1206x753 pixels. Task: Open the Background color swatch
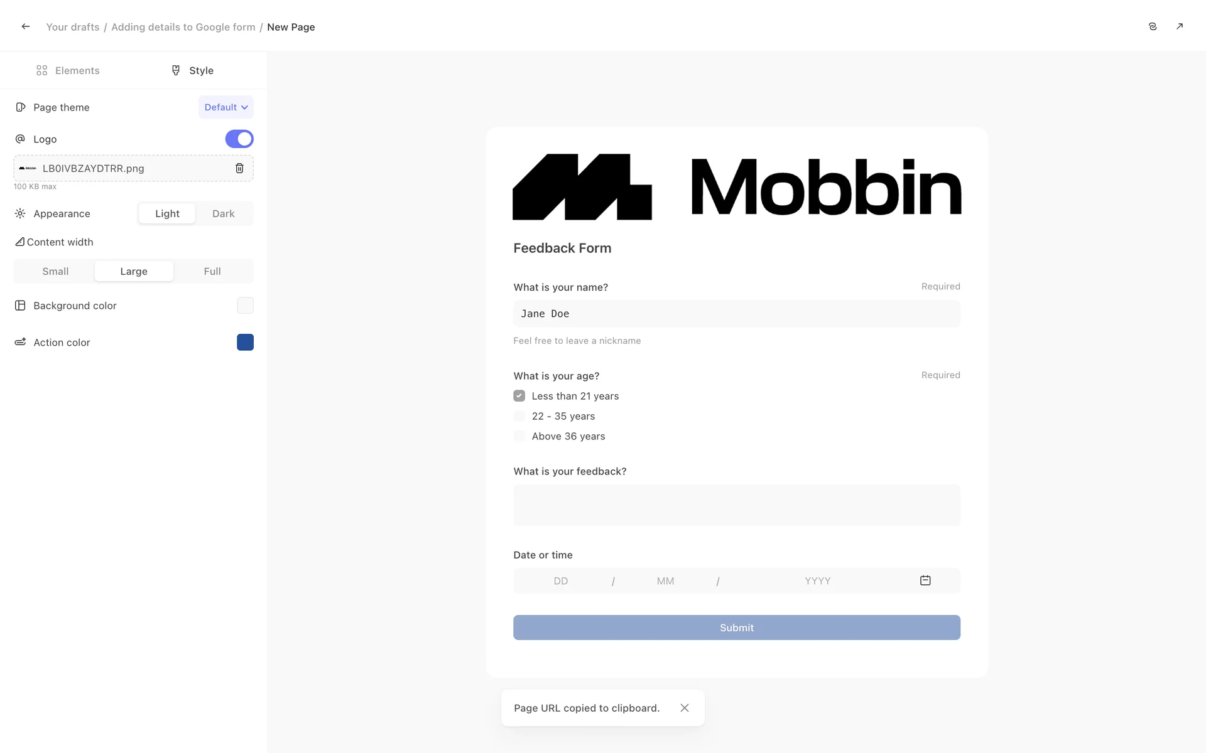[x=245, y=306]
